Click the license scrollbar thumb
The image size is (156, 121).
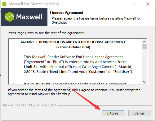pyautogui.click(x=144, y=47)
